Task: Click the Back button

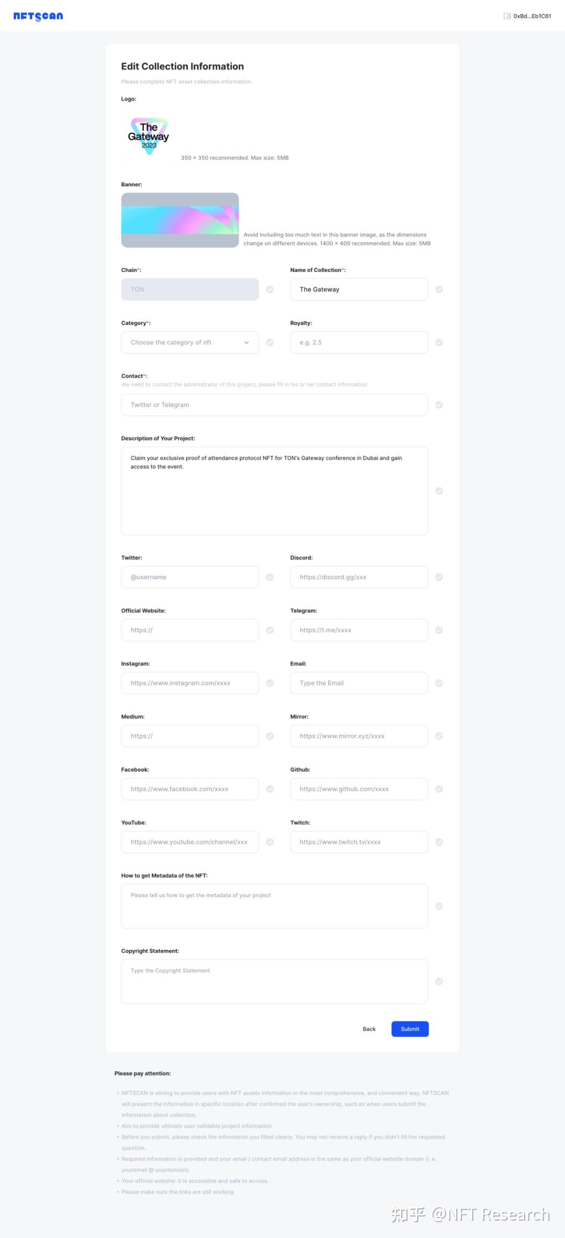Action: (369, 1029)
